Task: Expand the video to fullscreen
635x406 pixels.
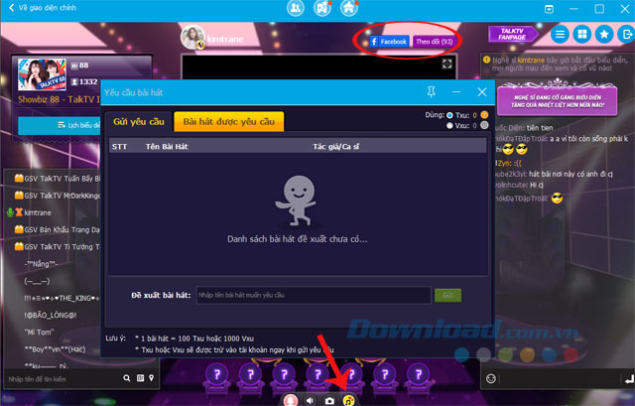Action: pos(447,64)
